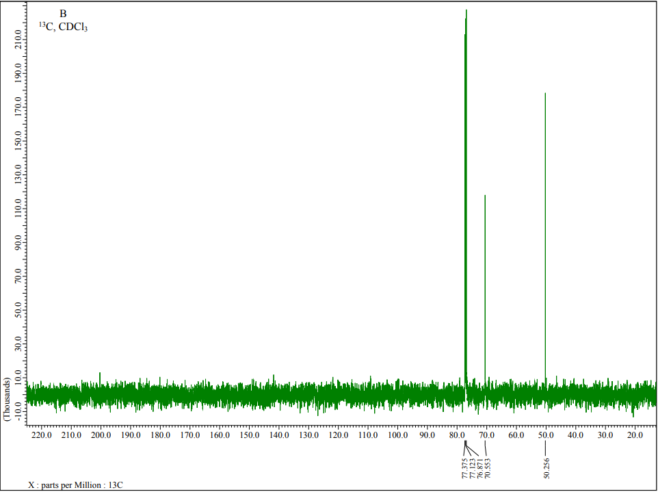Click the 70.553 peak label

tap(487, 469)
